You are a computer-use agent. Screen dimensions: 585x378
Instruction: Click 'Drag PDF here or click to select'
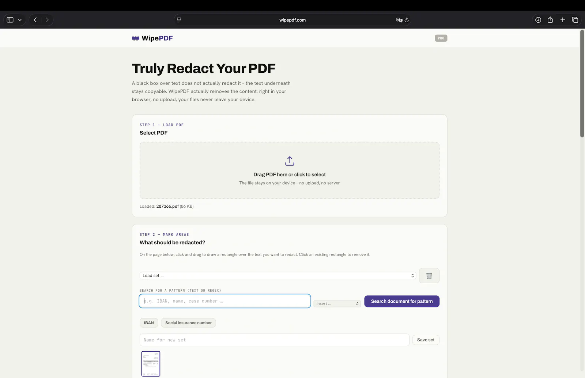pyautogui.click(x=290, y=175)
